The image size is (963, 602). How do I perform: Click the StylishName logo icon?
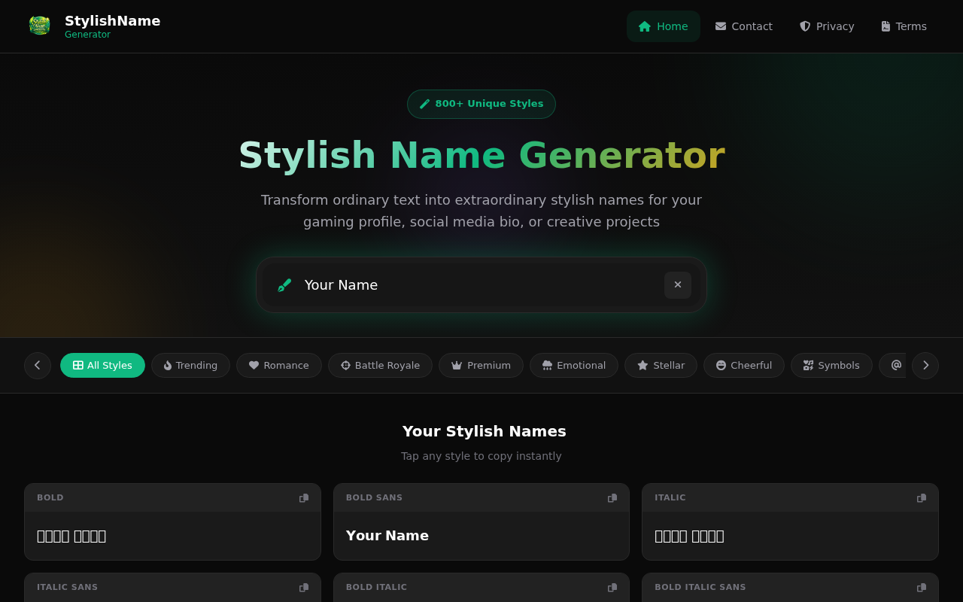pos(39,26)
